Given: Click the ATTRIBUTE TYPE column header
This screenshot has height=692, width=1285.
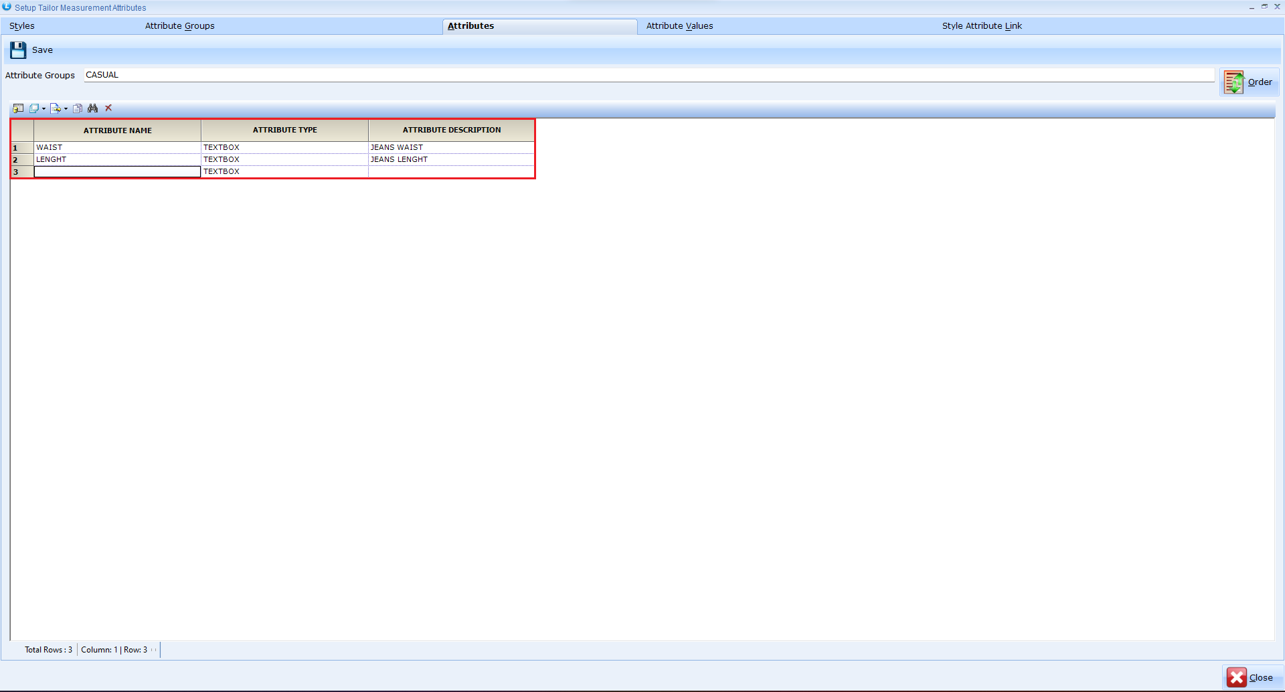Looking at the screenshot, I should pyautogui.click(x=284, y=130).
